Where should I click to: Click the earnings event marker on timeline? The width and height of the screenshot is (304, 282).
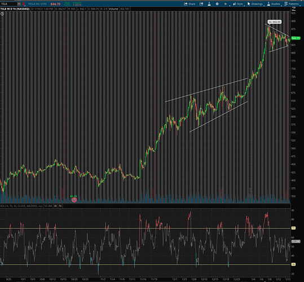tap(74, 200)
